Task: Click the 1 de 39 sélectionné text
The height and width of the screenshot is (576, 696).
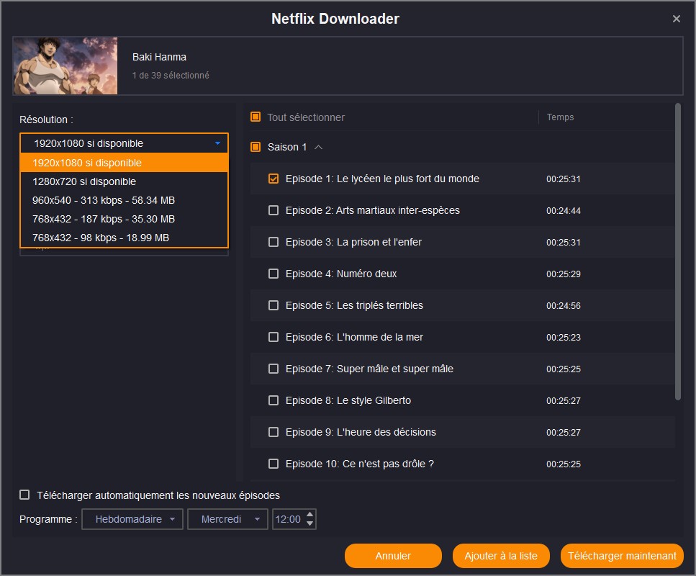Action: [x=171, y=75]
